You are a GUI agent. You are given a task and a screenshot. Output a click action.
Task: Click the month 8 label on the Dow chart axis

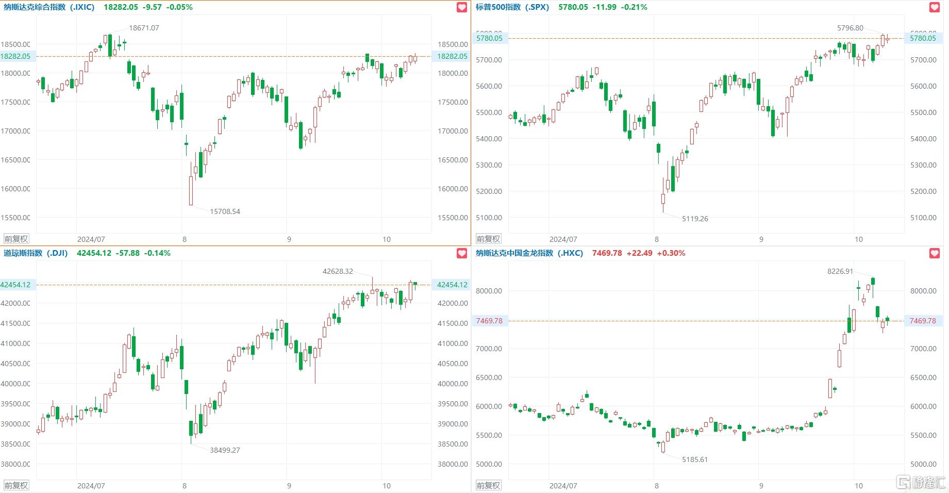[x=185, y=486]
